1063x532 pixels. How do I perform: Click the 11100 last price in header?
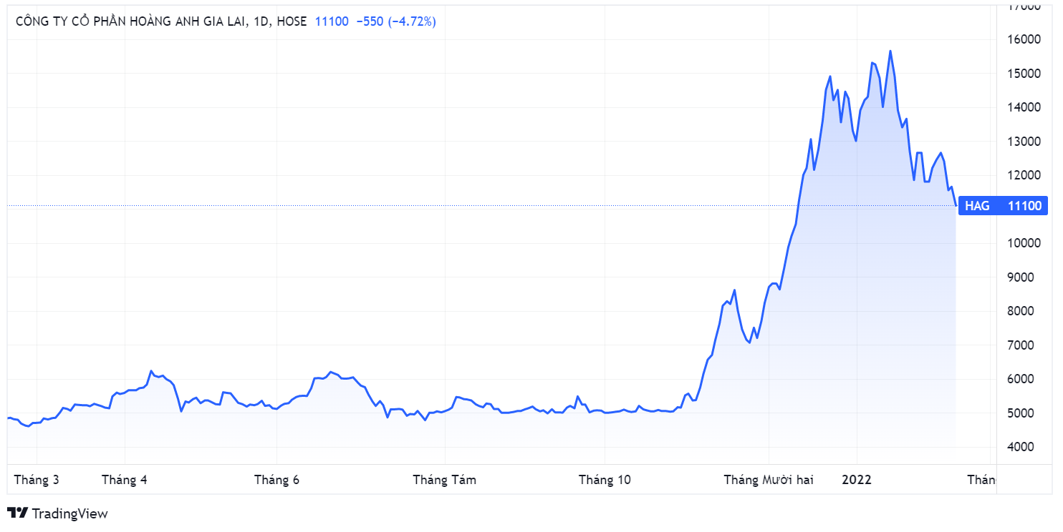332,21
